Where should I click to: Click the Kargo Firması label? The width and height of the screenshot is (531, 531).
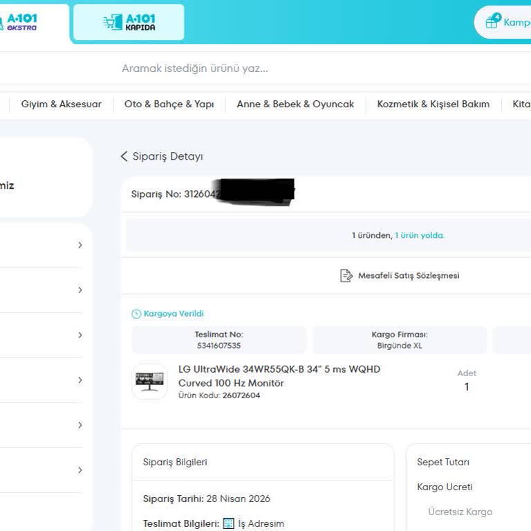click(x=400, y=335)
